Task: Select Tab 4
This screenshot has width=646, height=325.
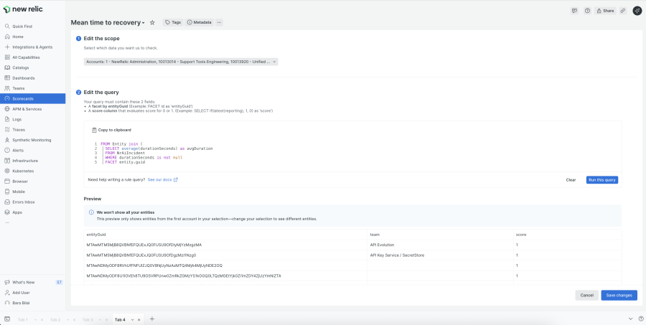Action: point(120,320)
